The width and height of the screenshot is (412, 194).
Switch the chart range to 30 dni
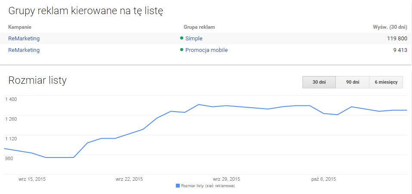click(x=319, y=82)
